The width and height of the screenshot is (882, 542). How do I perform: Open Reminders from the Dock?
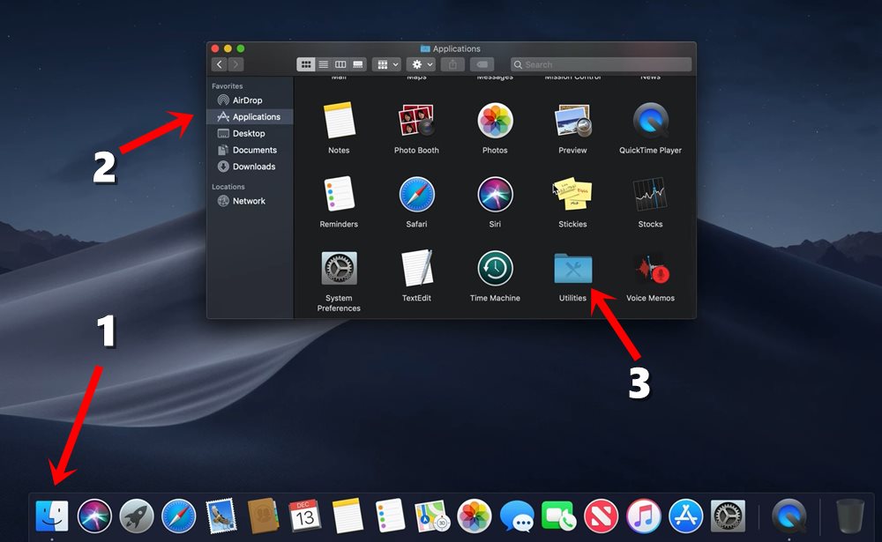pyautogui.click(x=390, y=516)
